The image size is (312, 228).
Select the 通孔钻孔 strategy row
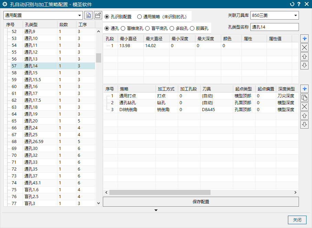point(201,103)
